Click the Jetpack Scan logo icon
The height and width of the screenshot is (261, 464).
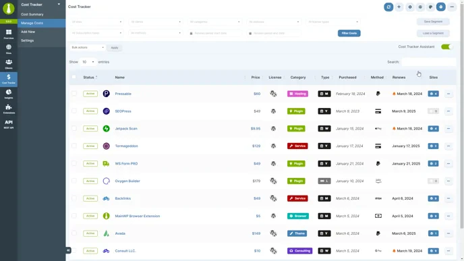pyautogui.click(x=107, y=128)
